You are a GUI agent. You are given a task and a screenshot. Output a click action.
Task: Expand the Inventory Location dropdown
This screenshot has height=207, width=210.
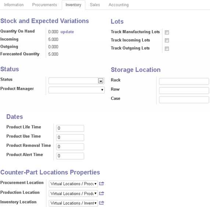click(73, 203)
